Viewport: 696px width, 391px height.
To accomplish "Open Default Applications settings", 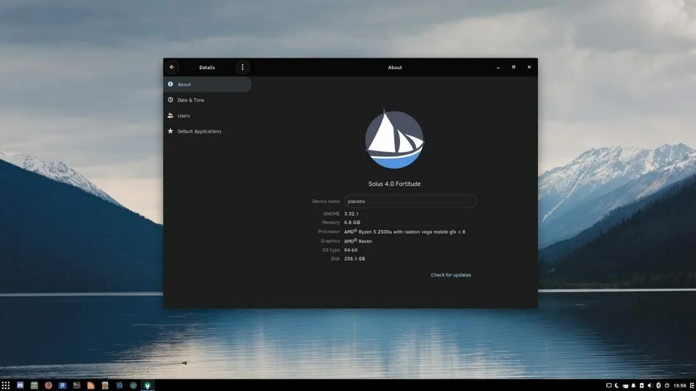I will coord(208,131).
